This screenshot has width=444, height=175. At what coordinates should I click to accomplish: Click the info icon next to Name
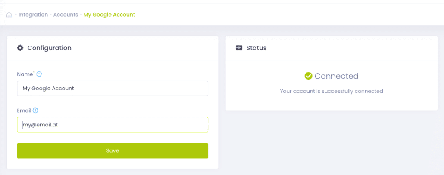click(x=39, y=74)
